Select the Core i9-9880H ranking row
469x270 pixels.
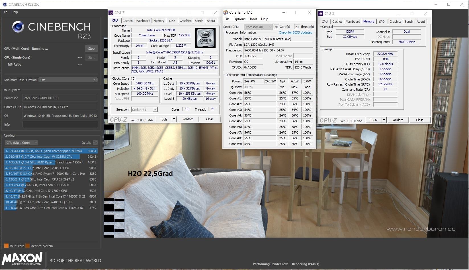pyautogui.click(x=51, y=168)
